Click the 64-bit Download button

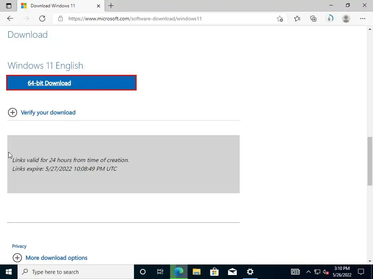71,83
